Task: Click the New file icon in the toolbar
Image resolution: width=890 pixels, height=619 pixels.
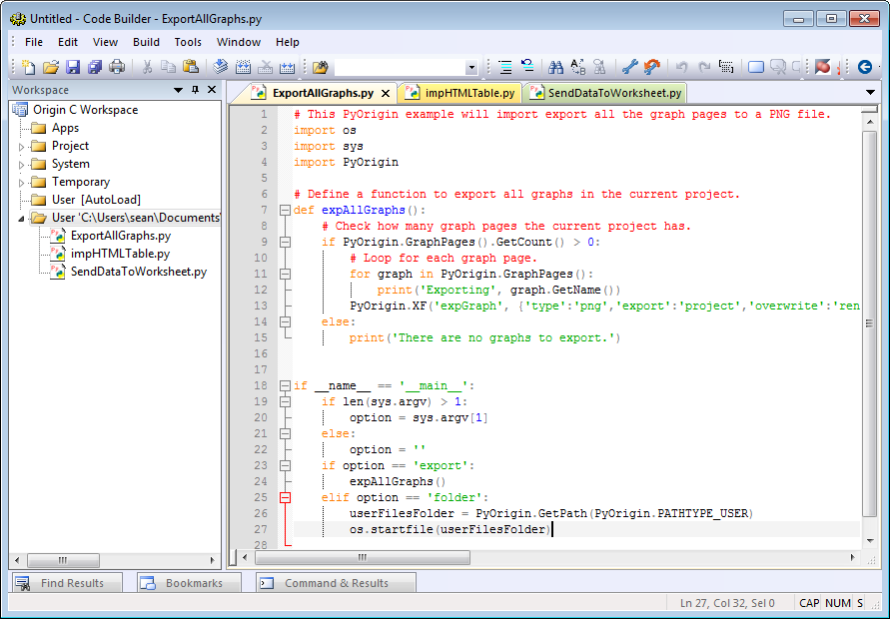Action: pyautogui.click(x=29, y=67)
